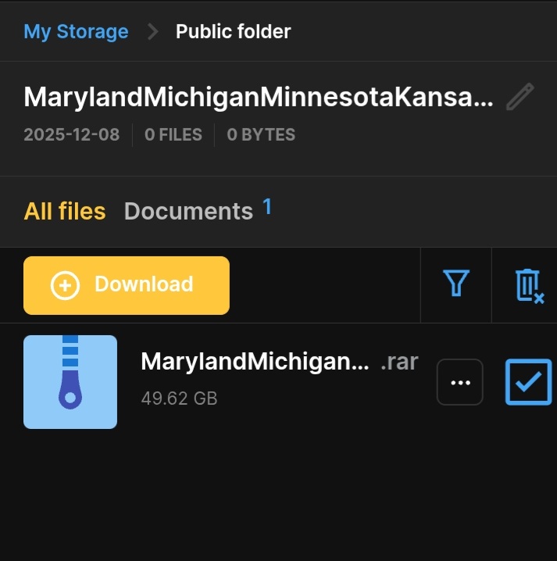557x561 pixels.
Task: Click the breadcrumb arrow separator
Action: tap(152, 32)
